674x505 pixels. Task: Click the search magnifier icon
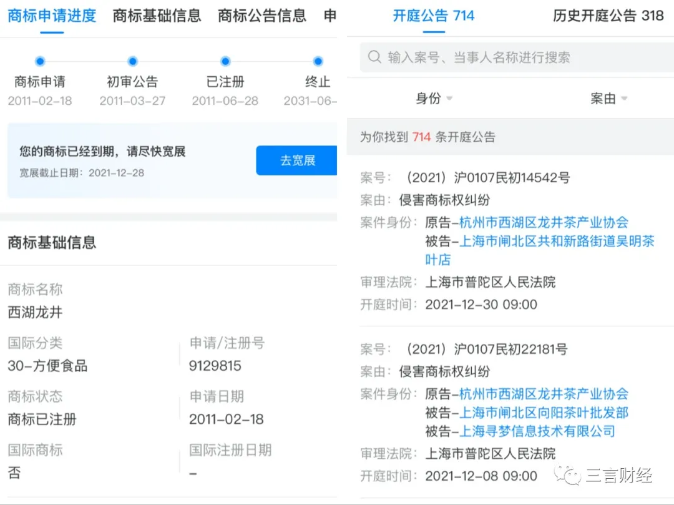click(374, 57)
